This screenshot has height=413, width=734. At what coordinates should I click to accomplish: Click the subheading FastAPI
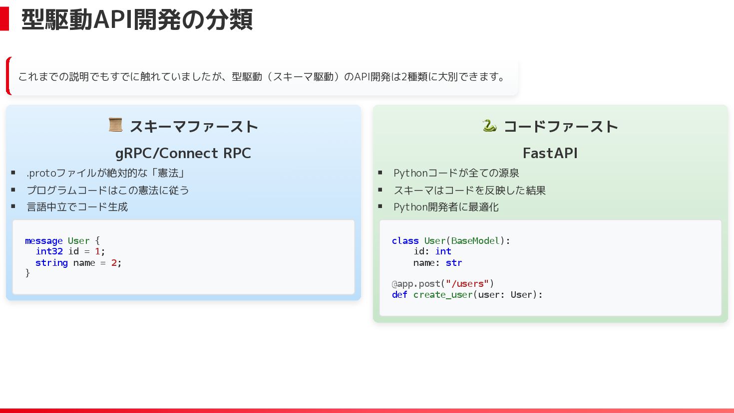[x=550, y=153]
